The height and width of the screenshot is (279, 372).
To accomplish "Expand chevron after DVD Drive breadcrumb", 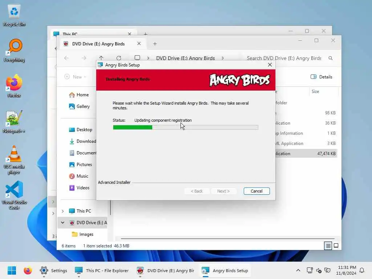I will 223,58.
